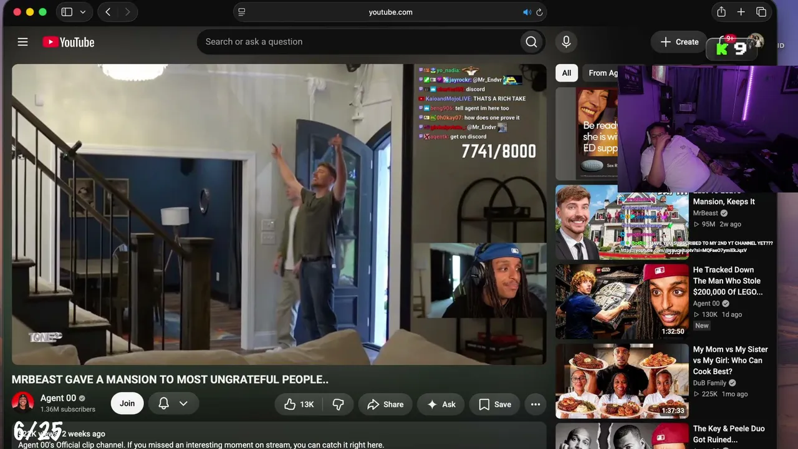
Task: Click the 'New' badge on LEGO video
Action: coord(702,326)
